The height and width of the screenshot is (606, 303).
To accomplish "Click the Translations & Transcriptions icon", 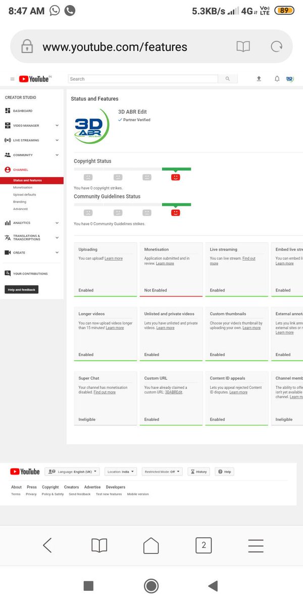I will click(x=8, y=237).
